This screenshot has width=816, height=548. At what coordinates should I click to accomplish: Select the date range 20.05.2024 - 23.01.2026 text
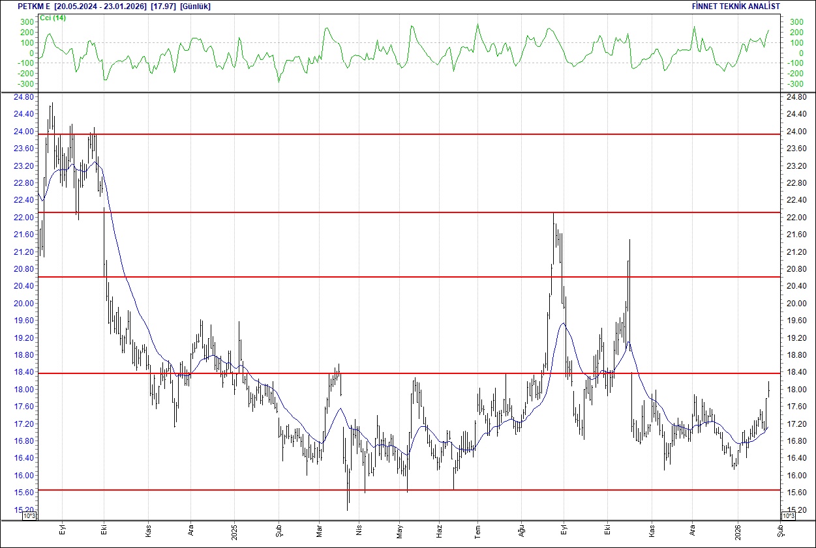click(101, 7)
